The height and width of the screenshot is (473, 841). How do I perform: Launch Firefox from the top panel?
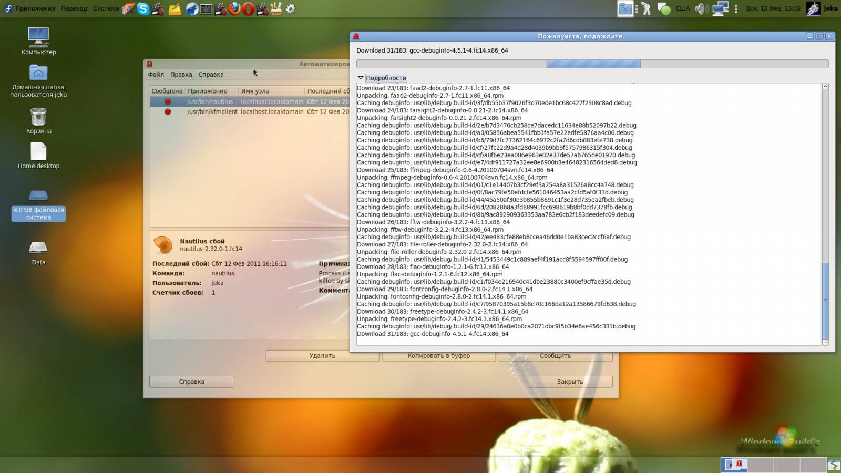tap(234, 8)
